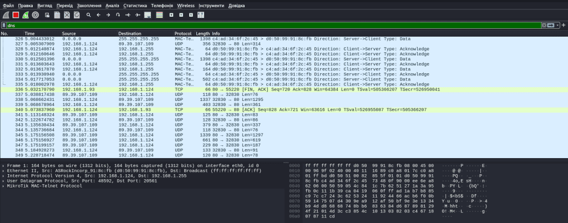
Task: Click the filter bookmark icon
Action: click(4, 26)
